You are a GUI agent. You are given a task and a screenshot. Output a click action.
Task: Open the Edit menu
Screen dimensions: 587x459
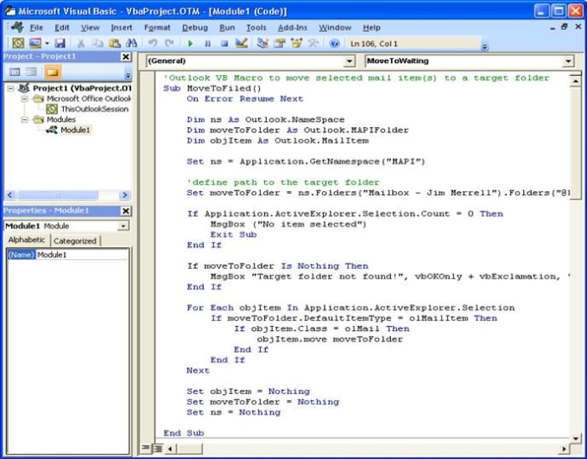(62, 28)
